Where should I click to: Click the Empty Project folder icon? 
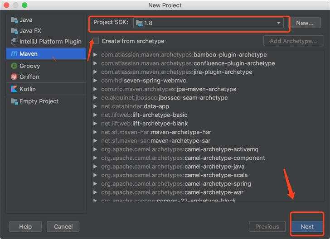pyautogui.click(x=14, y=101)
